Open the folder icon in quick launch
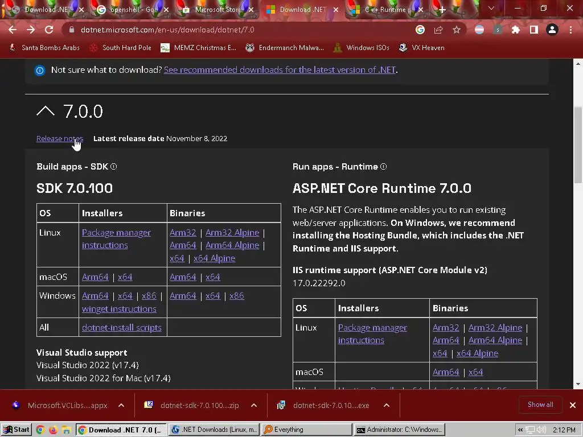The height and width of the screenshot is (437, 583). (66, 430)
